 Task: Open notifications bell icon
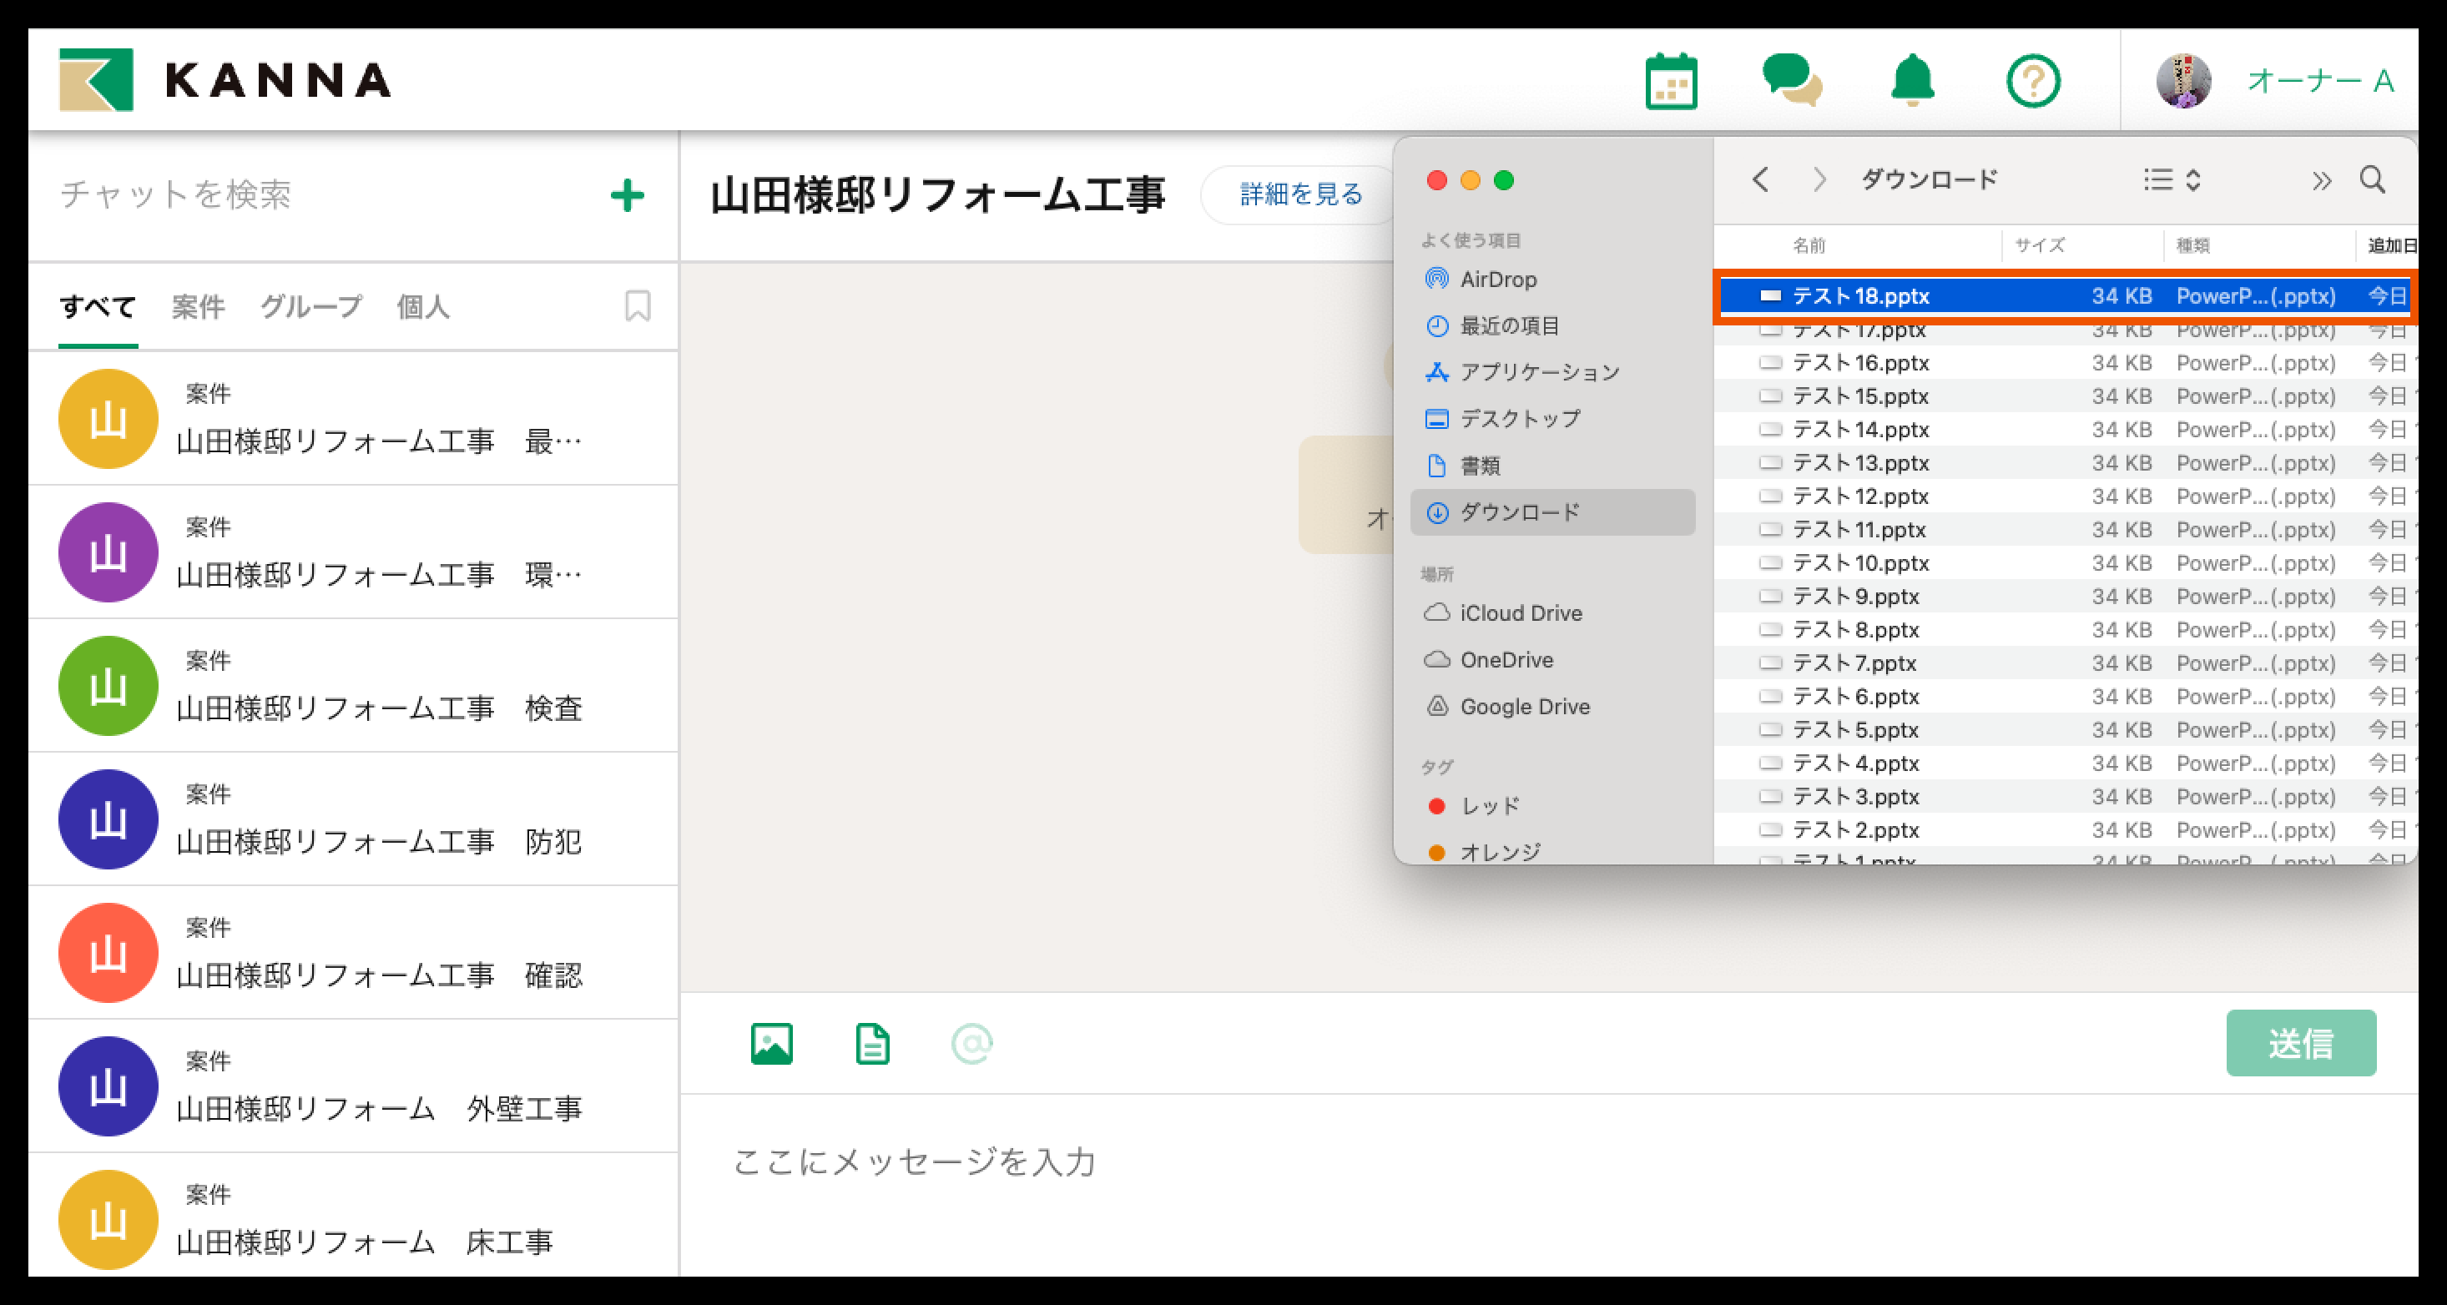click(1912, 80)
